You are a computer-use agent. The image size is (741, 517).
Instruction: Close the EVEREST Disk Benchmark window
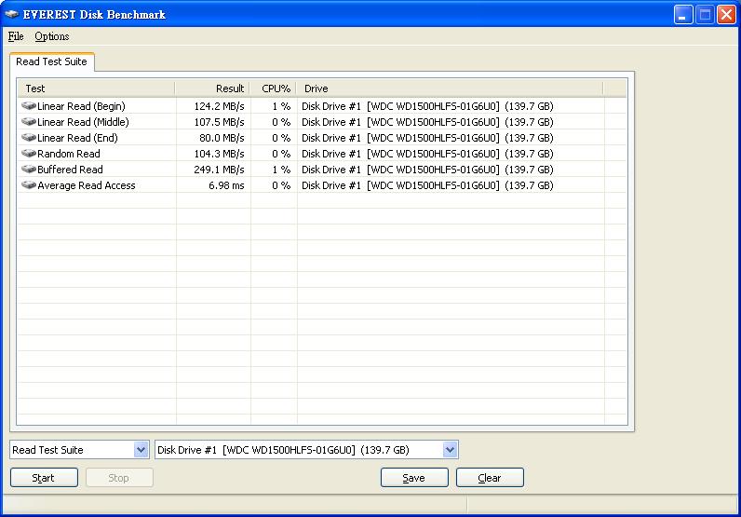[727, 15]
